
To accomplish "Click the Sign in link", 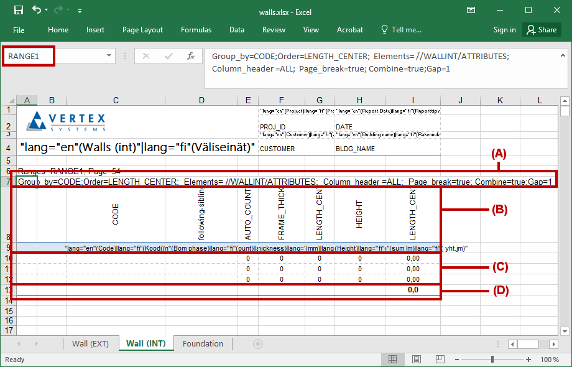I will [x=504, y=30].
